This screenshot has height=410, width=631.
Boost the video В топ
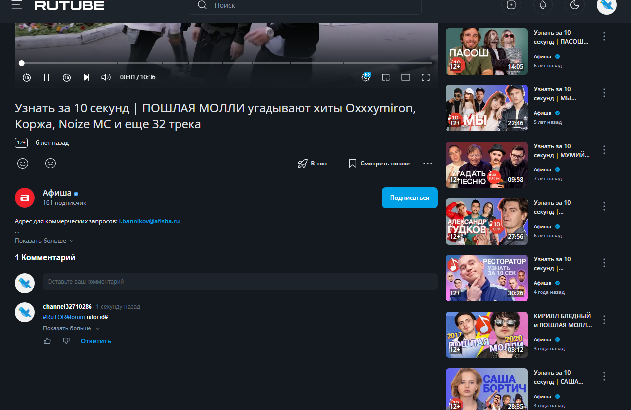[312, 163]
